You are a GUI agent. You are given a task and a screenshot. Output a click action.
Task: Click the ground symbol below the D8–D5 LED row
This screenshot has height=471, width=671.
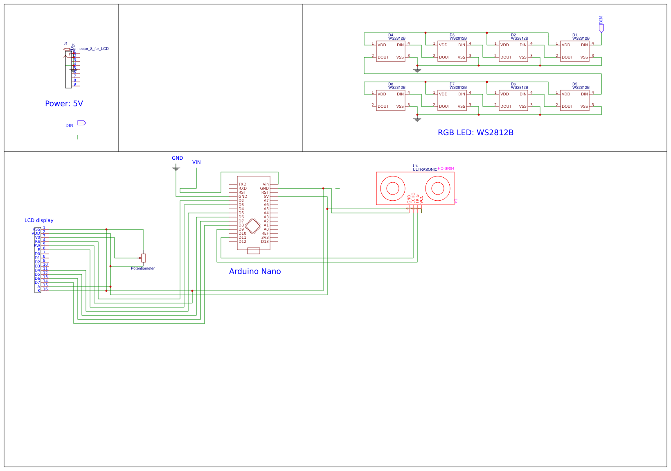coord(417,119)
